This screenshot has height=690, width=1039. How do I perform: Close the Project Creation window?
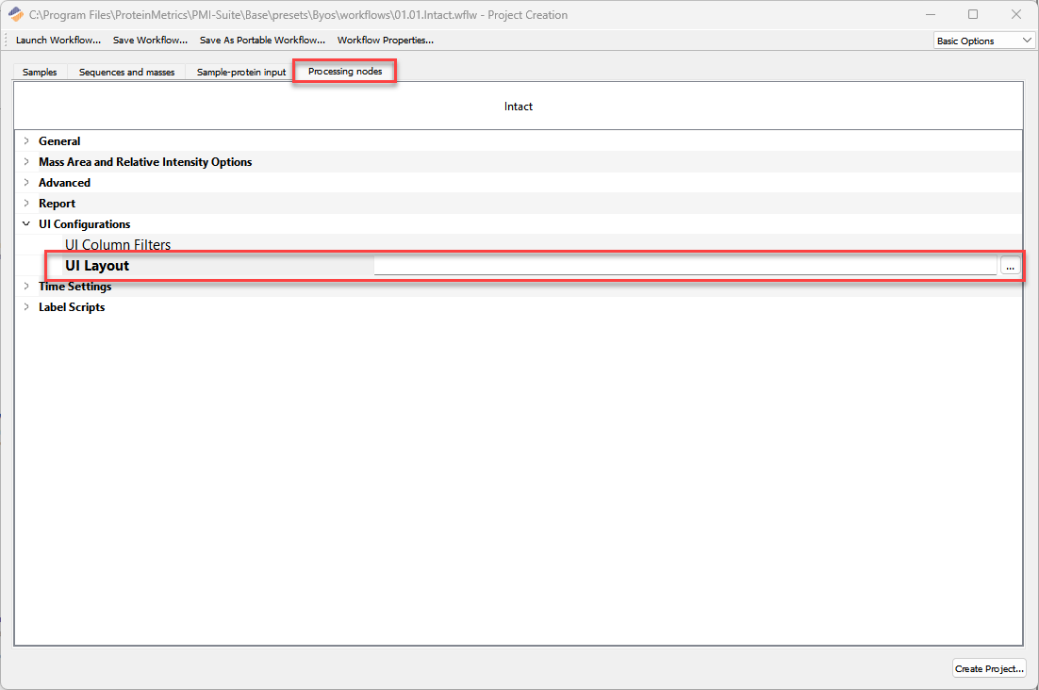pyautogui.click(x=1015, y=14)
